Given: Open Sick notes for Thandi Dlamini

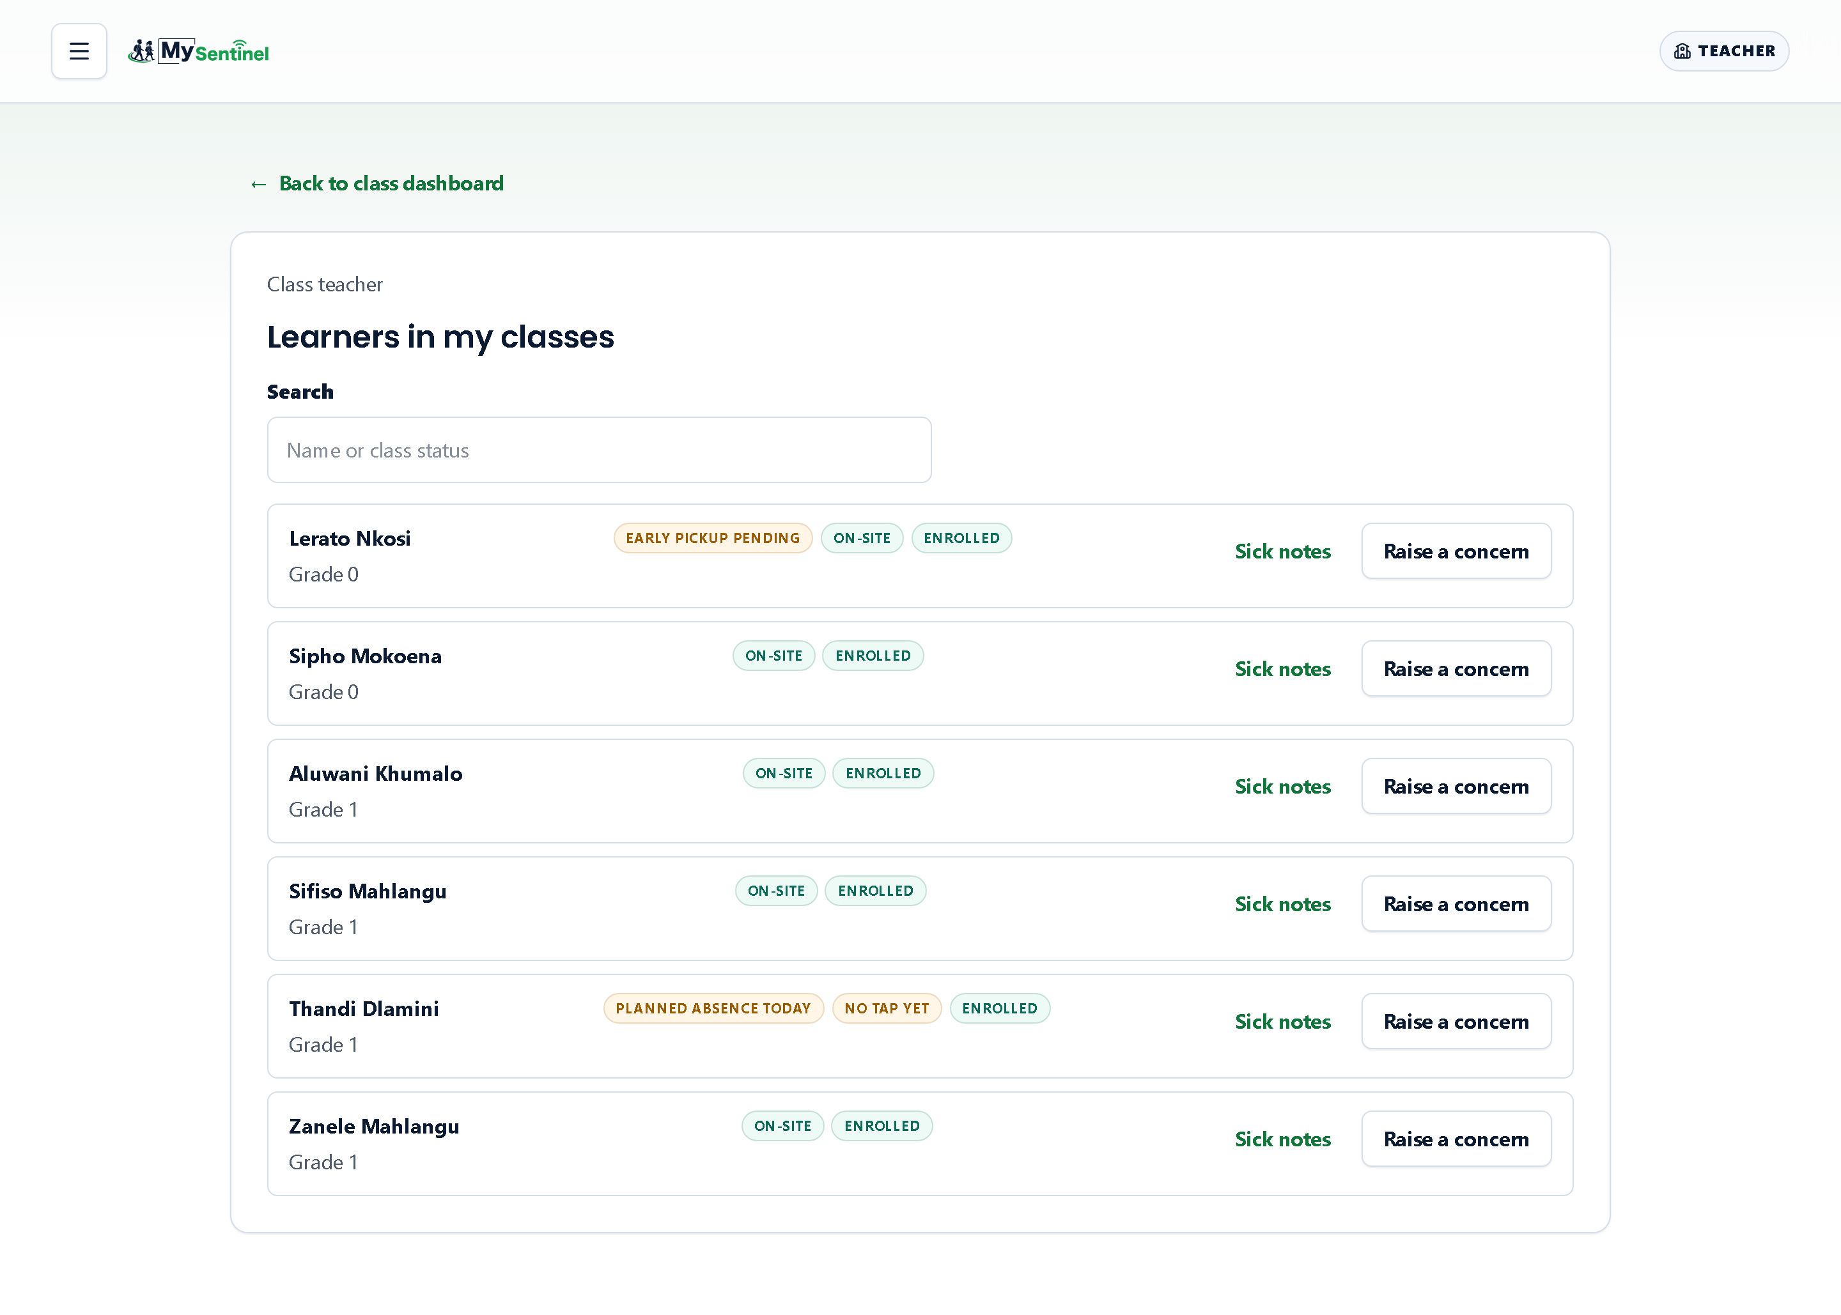Looking at the screenshot, I should (1282, 1022).
